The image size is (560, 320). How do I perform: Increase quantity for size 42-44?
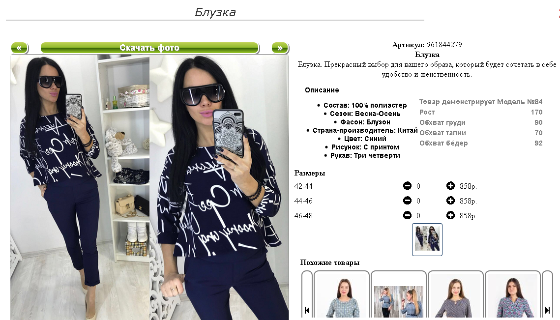450,186
